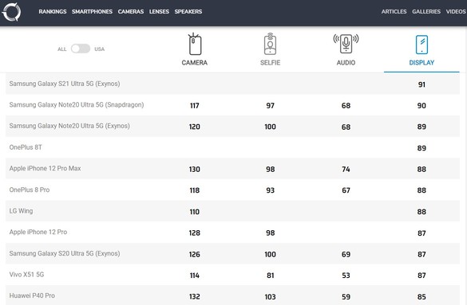Go to the Articles page
The image size is (467, 305).
point(394,12)
